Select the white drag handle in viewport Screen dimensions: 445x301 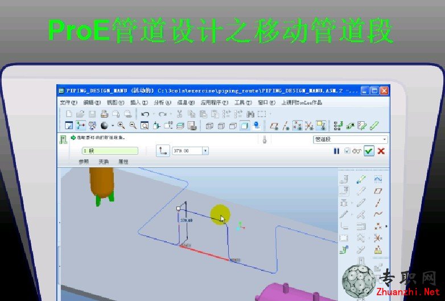(178, 209)
